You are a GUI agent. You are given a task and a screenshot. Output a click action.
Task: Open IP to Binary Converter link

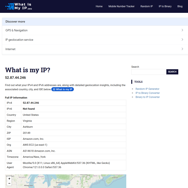pyautogui.click(x=148, y=93)
